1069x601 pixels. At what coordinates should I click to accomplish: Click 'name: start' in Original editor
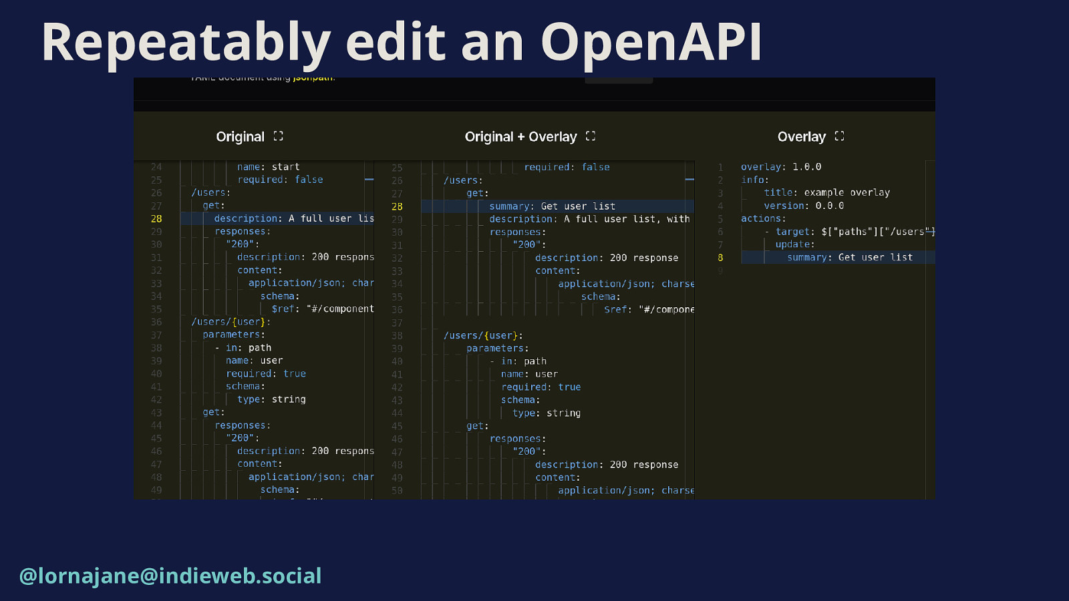[x=269, y=167]
